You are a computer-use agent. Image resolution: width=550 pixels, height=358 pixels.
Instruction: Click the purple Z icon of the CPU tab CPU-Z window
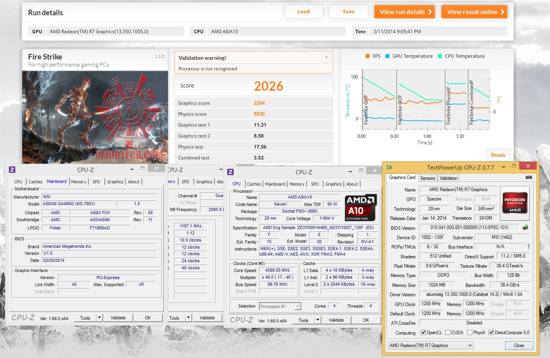(x=230, y=172)
